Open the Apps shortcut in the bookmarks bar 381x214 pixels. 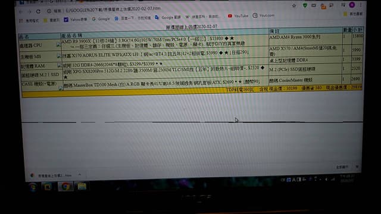[x=29, y=21]
